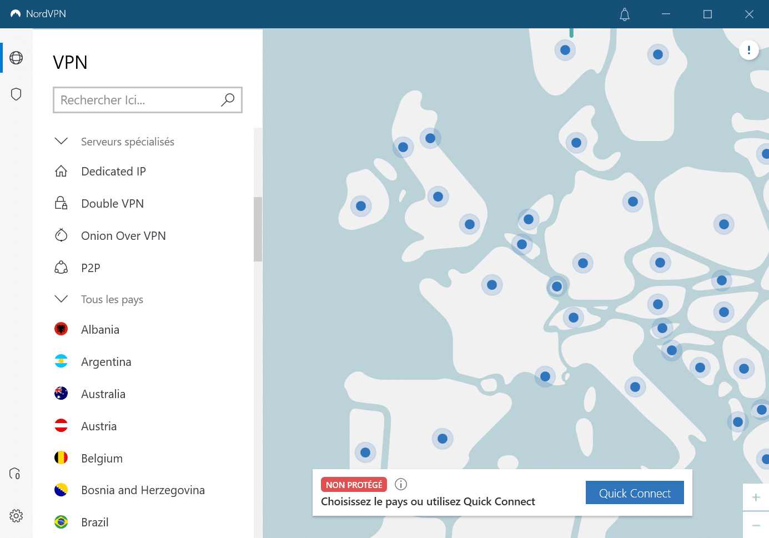Screen dimensions: 769x538
Task: Click the Albania flag icon
Action: (61, 329)
